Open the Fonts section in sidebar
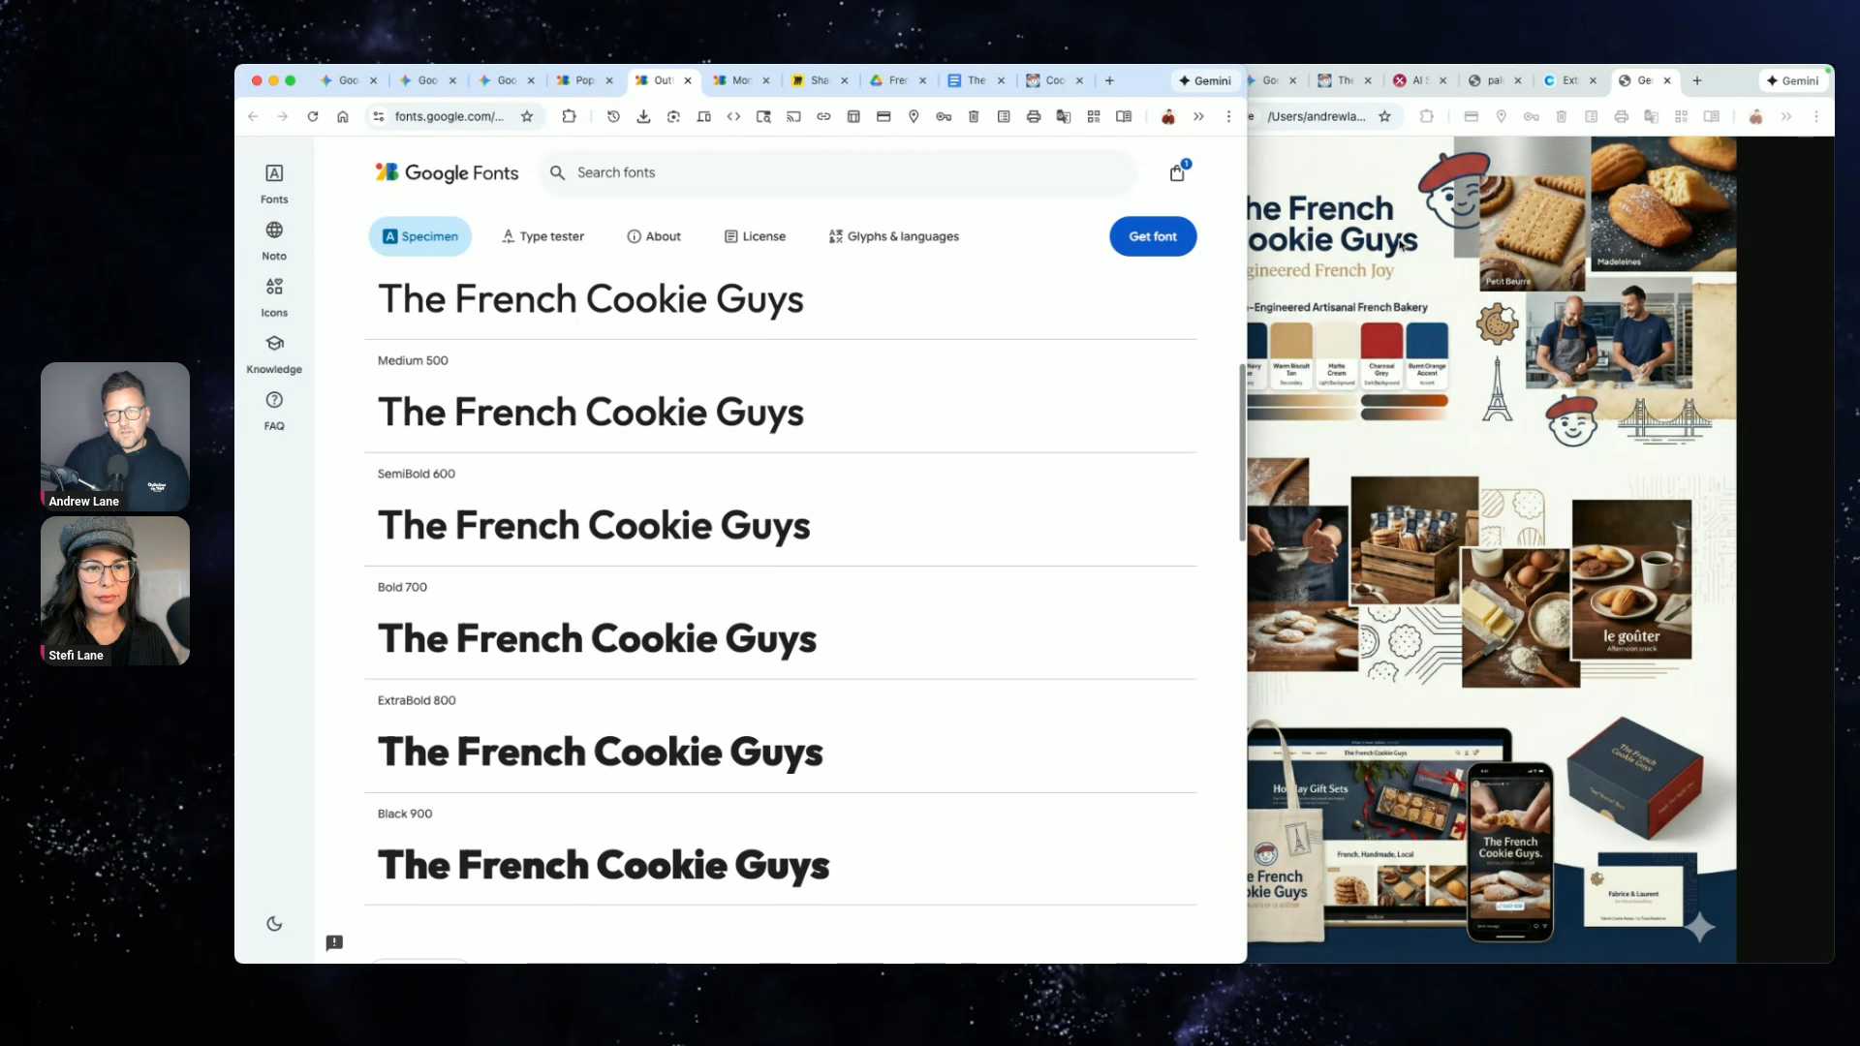 [x=274, y=182]
